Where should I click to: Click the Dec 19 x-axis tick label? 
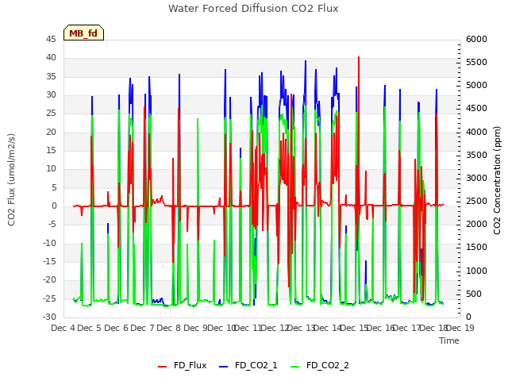point(460,328)
